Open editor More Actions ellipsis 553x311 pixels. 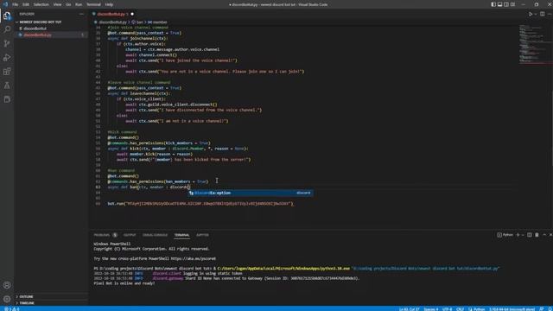point(550,14)
